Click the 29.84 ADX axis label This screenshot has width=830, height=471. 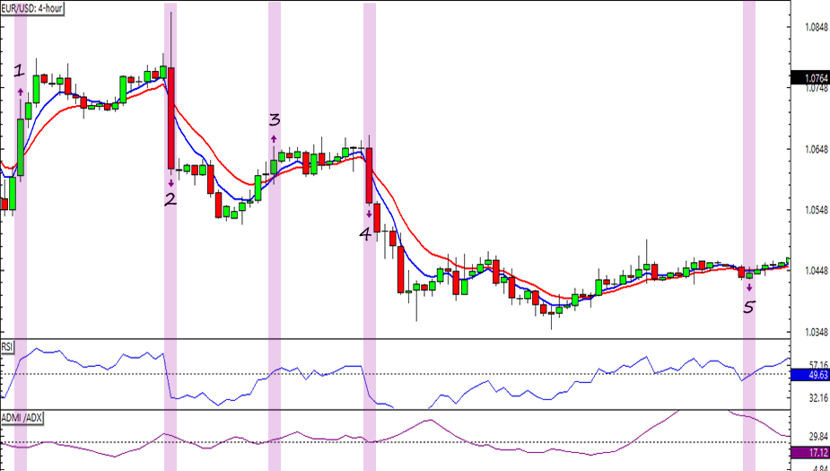[x=817, y=437]
